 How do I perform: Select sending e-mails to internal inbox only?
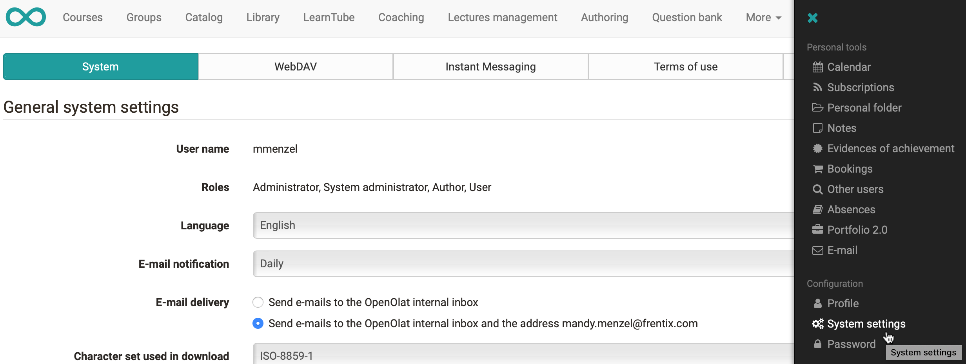pyautogui.click(x=258, y=302)
